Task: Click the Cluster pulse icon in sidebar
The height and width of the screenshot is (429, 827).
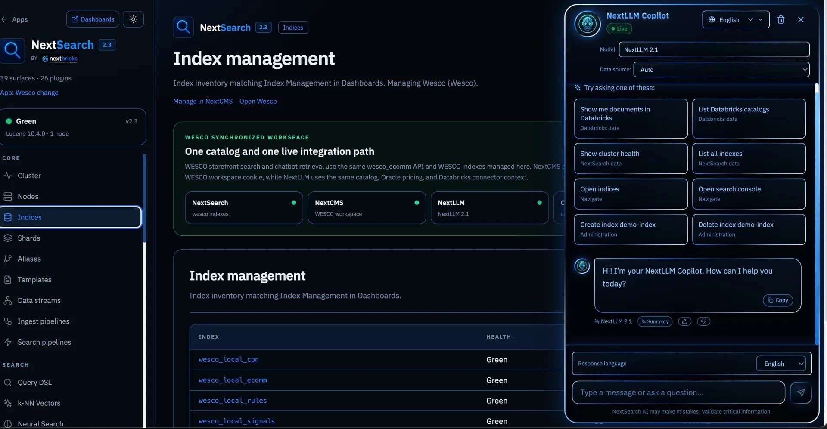Action: tap(8, 176)
